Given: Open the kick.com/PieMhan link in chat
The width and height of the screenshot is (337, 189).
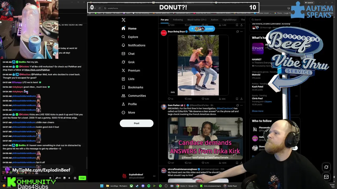Looking at the screenshot, I should coord(37,70).
